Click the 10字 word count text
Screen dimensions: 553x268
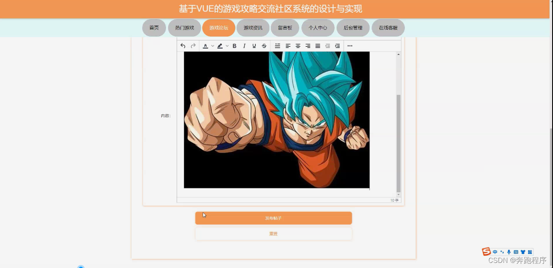pyautogui.click(x=394, y=200)
